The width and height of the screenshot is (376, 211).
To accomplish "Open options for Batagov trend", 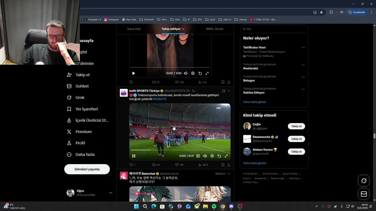I will (x=303, y=77).
